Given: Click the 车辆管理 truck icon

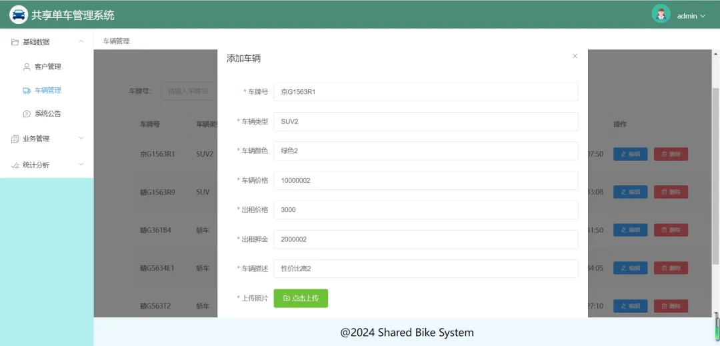Looking at the screenshot, I should point(27,91).
